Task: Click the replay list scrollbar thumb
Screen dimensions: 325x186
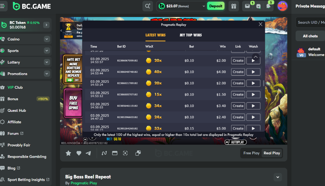Action: [264, 84]
